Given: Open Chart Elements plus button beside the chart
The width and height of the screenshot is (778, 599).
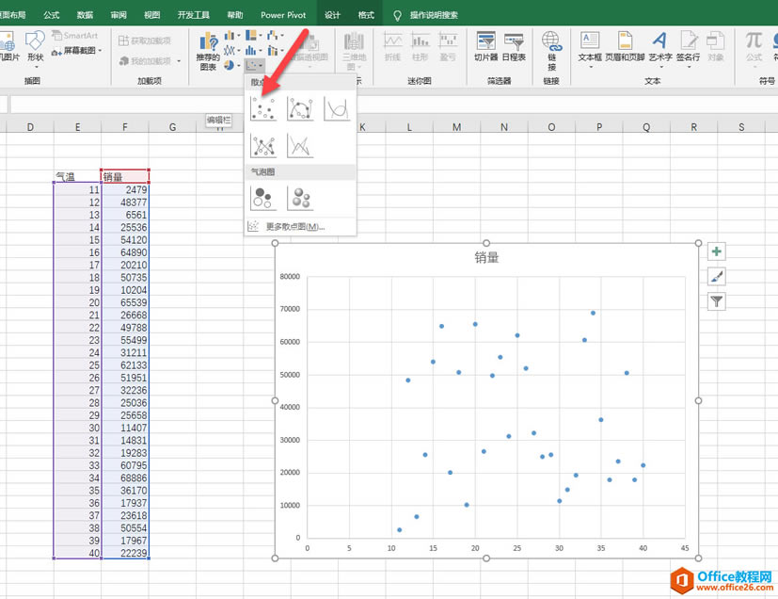Looking at the screenshot, I should pyautogui.click(x=715, y=251).
